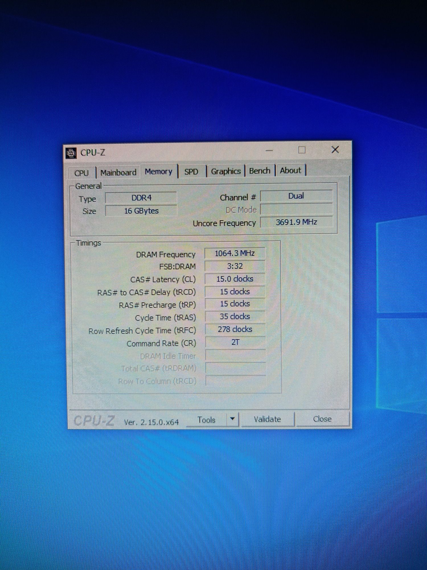Click the Command Rate 2T value

click(235, 342)
